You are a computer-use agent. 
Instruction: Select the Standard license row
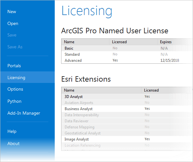pos(127,54)
